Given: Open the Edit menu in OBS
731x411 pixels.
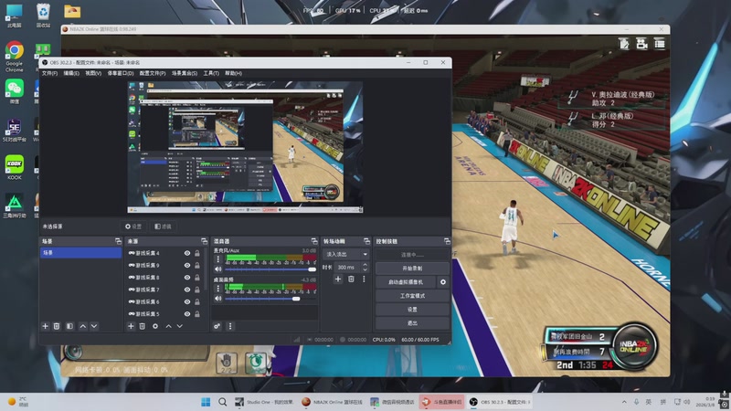Looking at the screenshot, I should pos(71,73).
